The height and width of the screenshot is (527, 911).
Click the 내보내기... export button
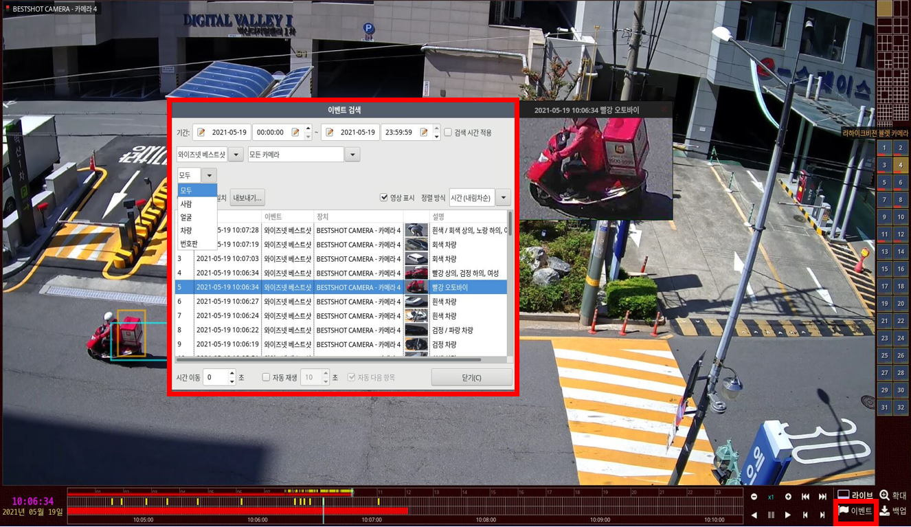coord(247,198)
